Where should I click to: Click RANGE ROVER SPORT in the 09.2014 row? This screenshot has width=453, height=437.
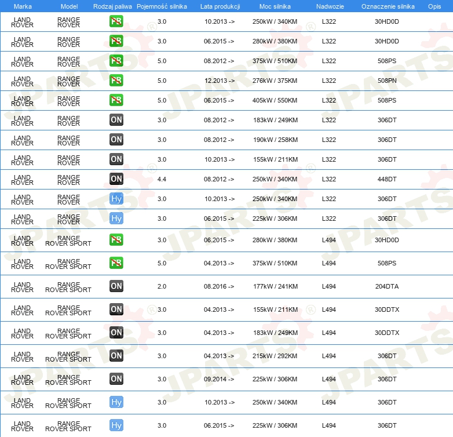(68, 380)
